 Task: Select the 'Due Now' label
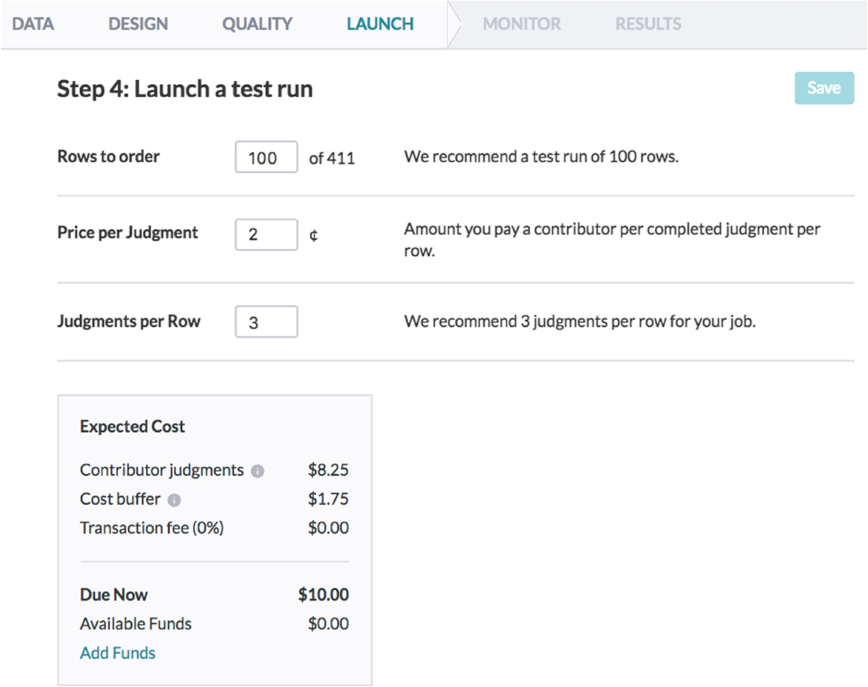click(x=114, y=595)
